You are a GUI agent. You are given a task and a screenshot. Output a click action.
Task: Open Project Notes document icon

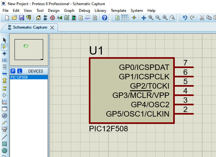tap(95, 18)
